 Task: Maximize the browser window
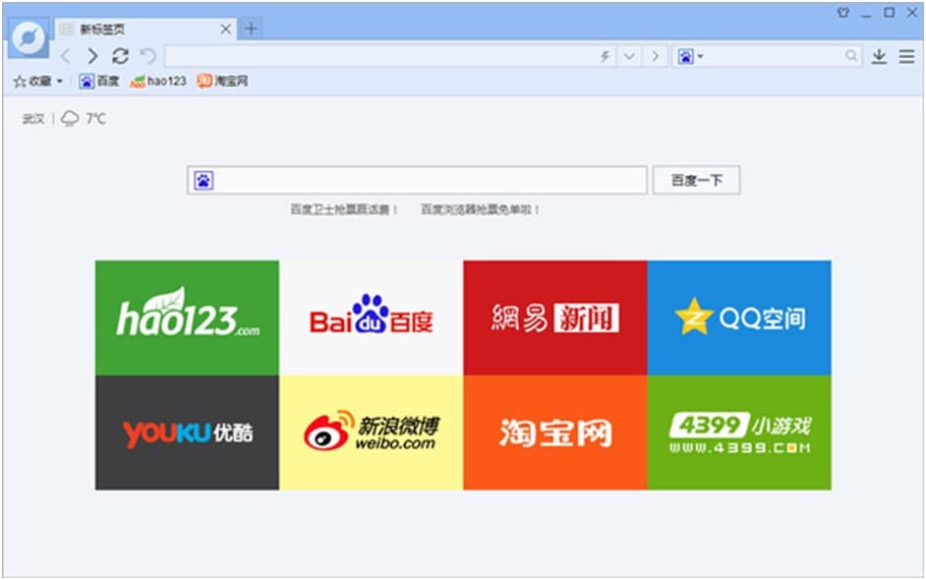pyautogui.click(x=889, y=13)
